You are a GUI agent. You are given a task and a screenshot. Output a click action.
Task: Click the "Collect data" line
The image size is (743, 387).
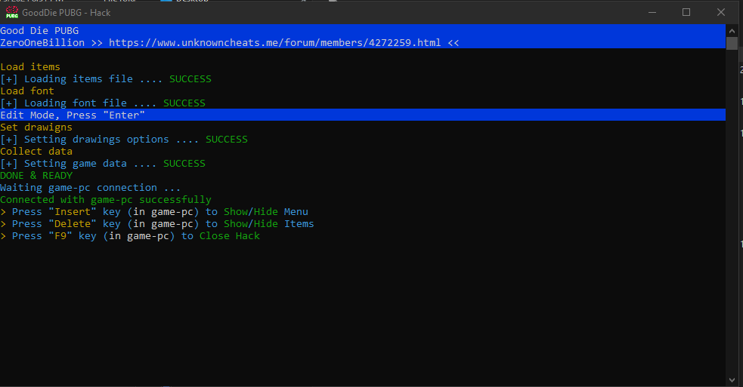[x=36, y=152]
